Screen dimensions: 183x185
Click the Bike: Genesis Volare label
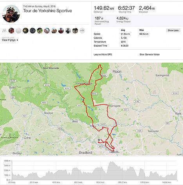(x=149, y=54)
